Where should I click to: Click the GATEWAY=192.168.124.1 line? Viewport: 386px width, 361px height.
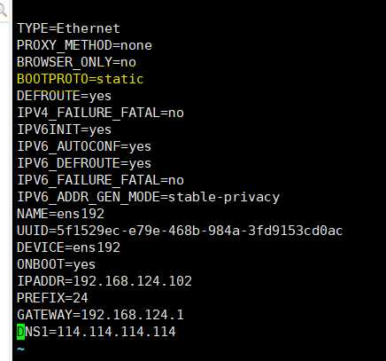100,315
